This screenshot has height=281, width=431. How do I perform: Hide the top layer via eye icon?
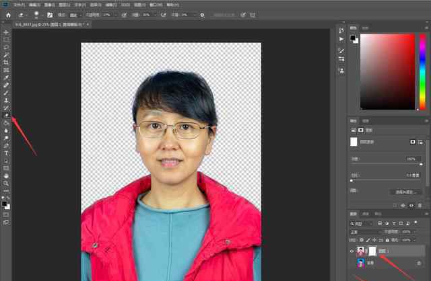coord(352,251)
